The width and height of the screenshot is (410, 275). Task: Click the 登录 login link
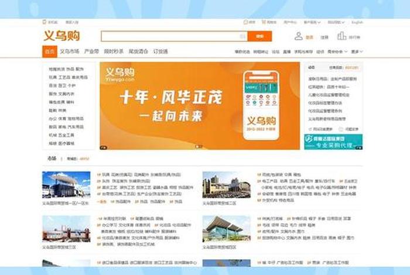[x=309, y=37]
